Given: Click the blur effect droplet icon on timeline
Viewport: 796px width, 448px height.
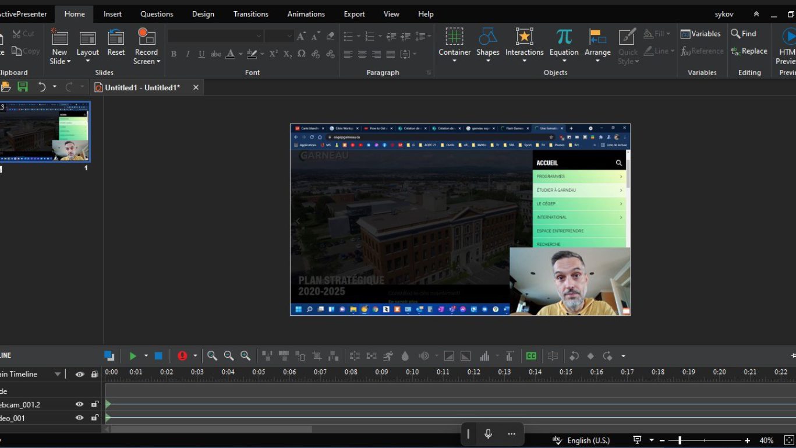Looking at the screenshot, I should tap(405, 355).
